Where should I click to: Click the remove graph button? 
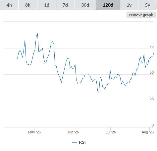coord(141,15)
